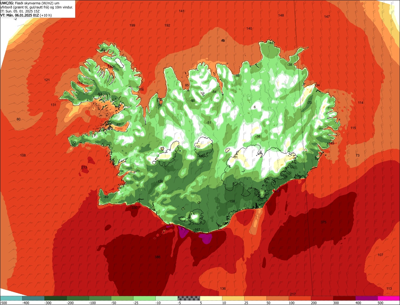Image resolution: width=400 pixels, height=305 pixels.
Task: Click the '-126' value on southwest Iceland
Action: pyautogui.click(x=159, y=182)
